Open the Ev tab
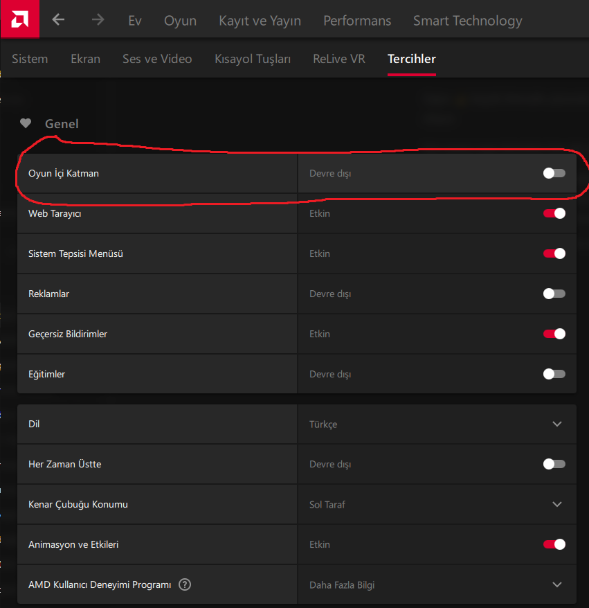589x608 pixels. click(x=135, y=21)
